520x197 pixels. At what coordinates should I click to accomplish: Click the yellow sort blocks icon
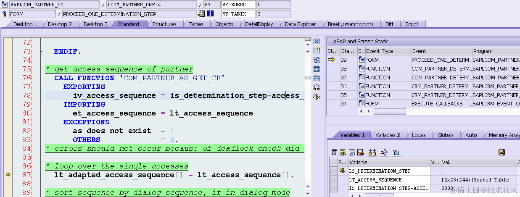(x=372, y=152)
